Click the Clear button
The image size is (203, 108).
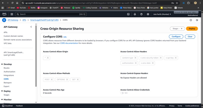(190, 37)
